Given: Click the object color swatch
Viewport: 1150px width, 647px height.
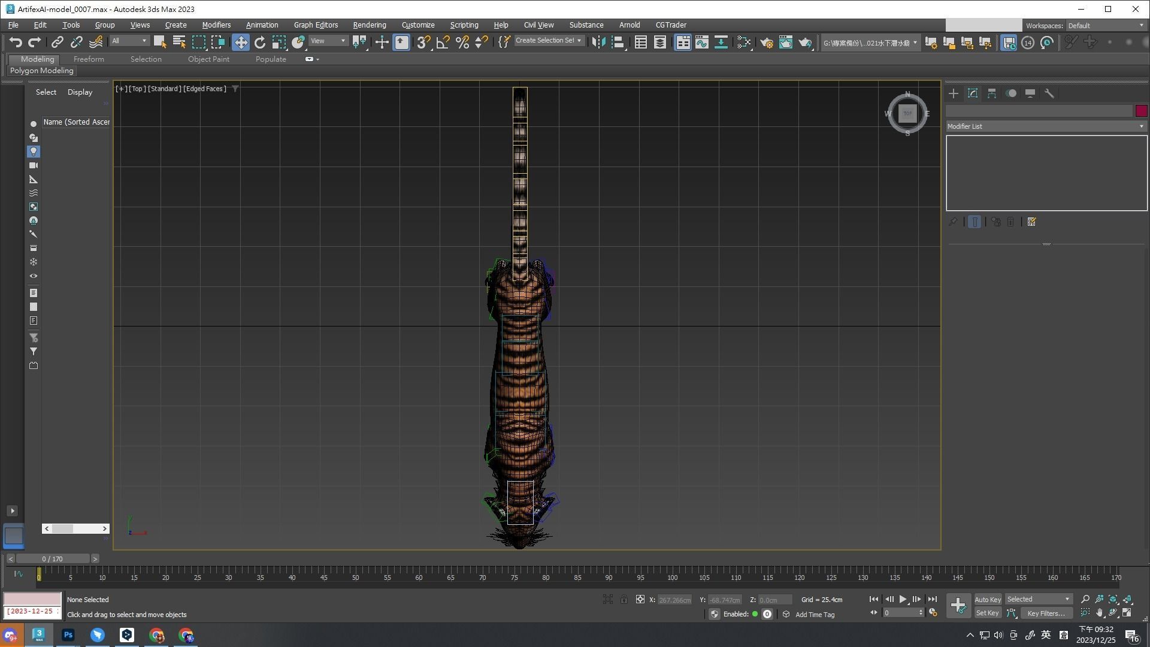Looking at the screenshot, I should [x=1141, y=111].
